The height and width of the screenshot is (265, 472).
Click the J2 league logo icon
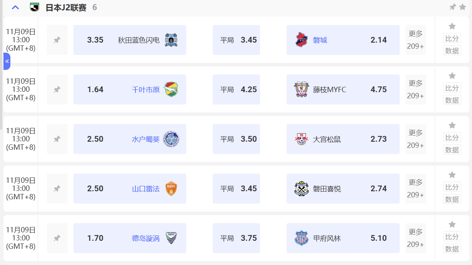(x=35, y=7)
